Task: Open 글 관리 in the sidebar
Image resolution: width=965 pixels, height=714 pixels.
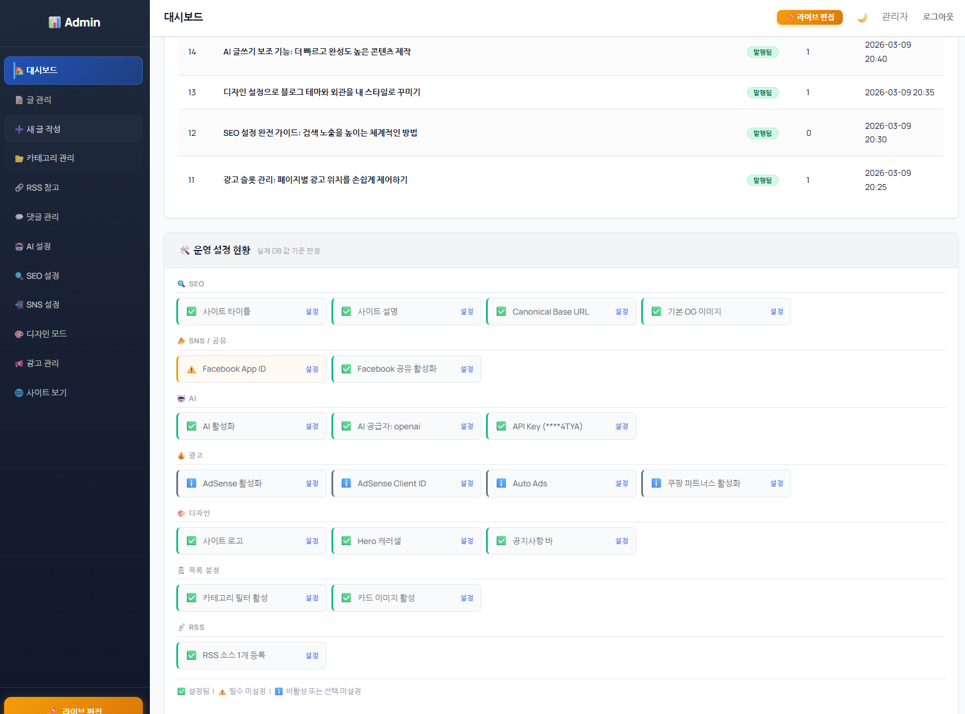Action: tap(39, 100)
